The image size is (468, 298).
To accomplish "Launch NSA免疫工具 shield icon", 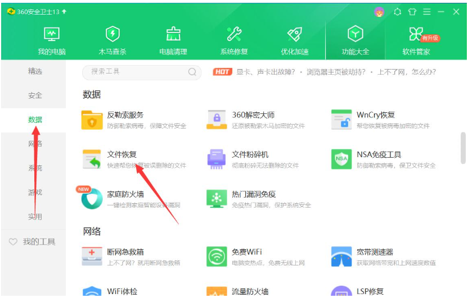I will [x=341, y=159].
